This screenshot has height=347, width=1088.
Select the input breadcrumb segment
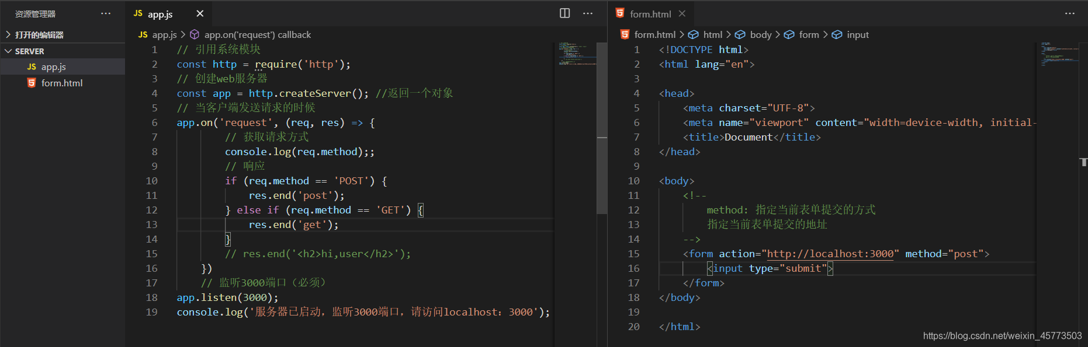click(858, 35)
